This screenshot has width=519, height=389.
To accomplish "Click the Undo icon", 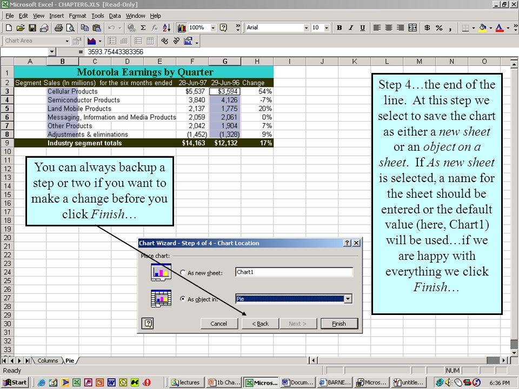I will tap(111, 28).
